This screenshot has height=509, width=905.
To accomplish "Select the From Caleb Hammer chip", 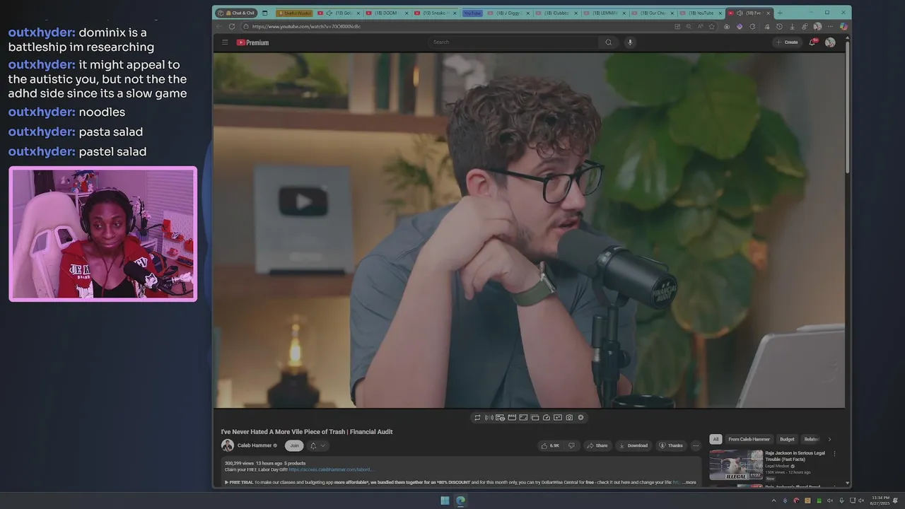I will point(749,439).
